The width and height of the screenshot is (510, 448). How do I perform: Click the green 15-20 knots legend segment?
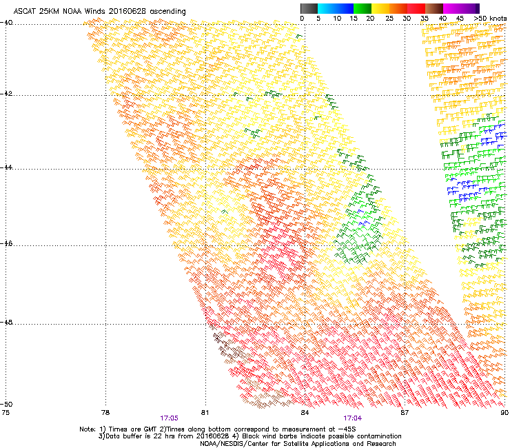tap(363, 8)
